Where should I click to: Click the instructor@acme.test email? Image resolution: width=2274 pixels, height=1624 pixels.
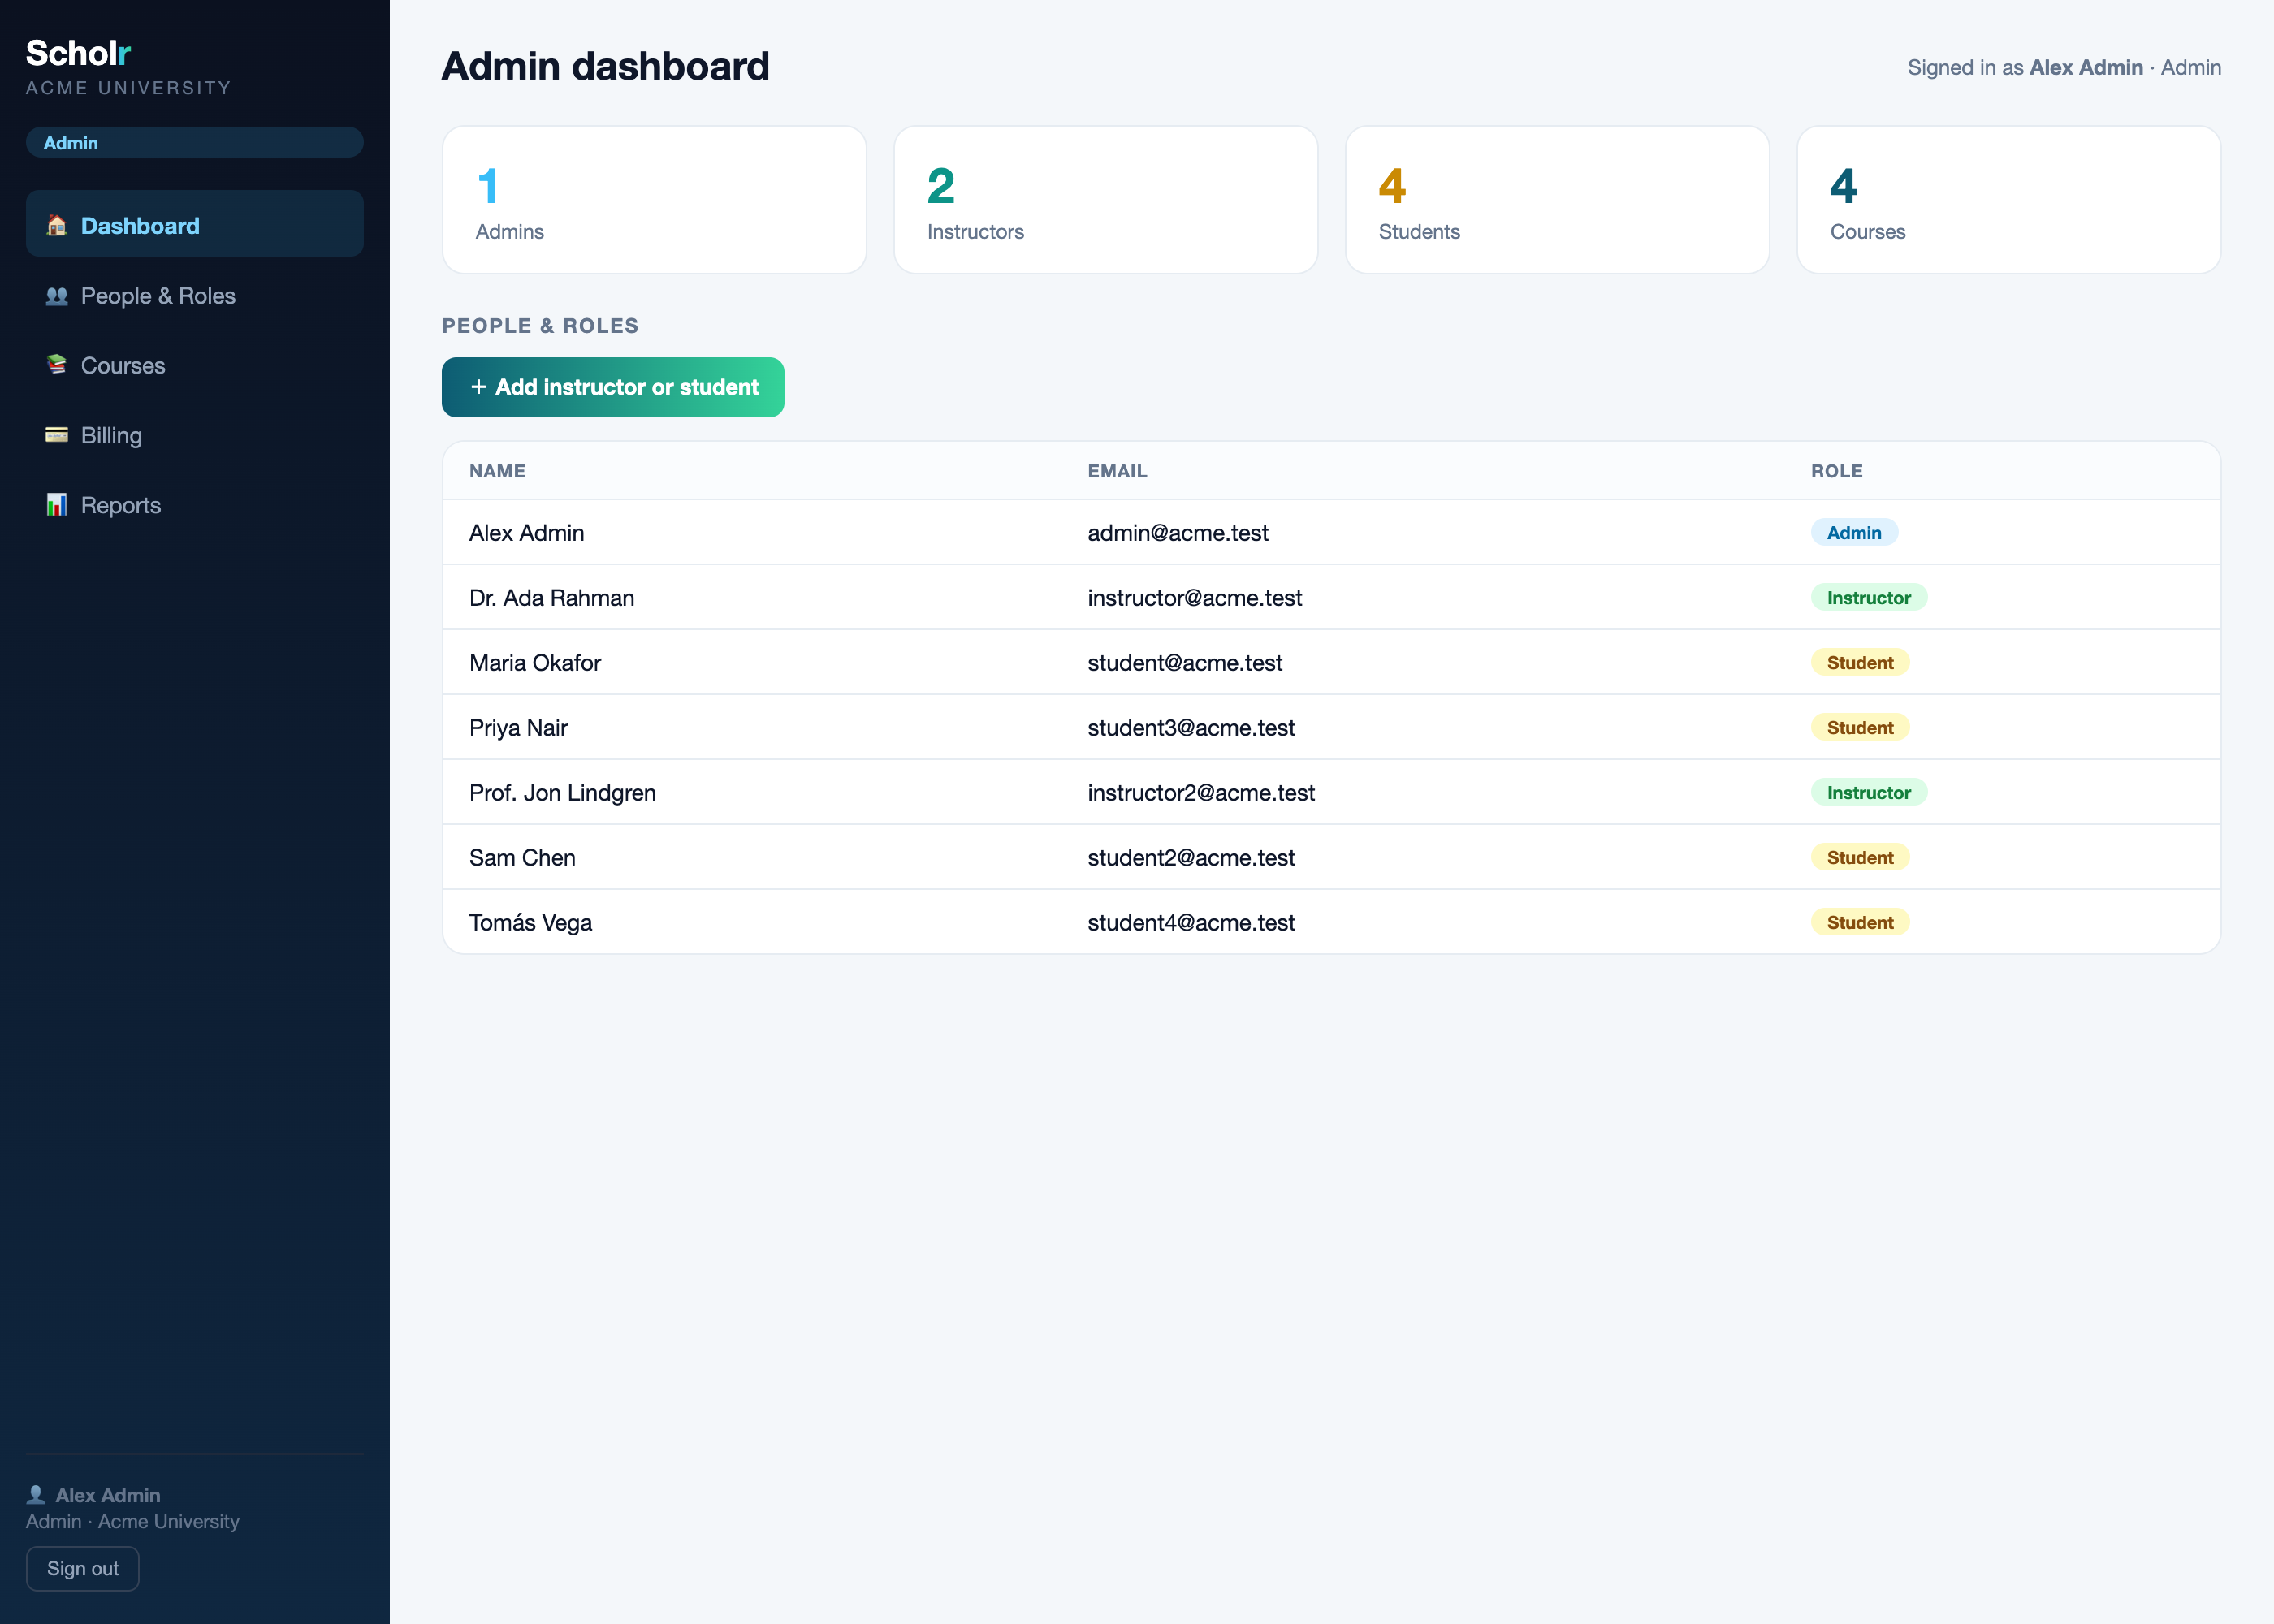click(1195, 598)
